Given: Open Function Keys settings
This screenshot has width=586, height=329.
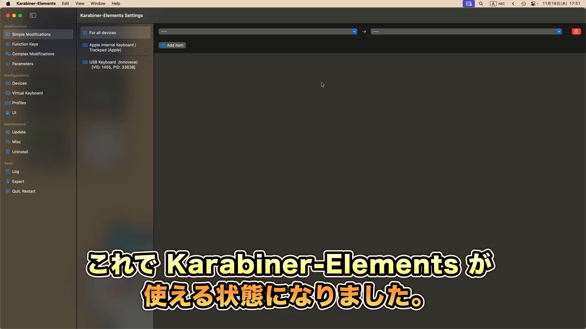Looking at the screenshot, I should 25,44.
